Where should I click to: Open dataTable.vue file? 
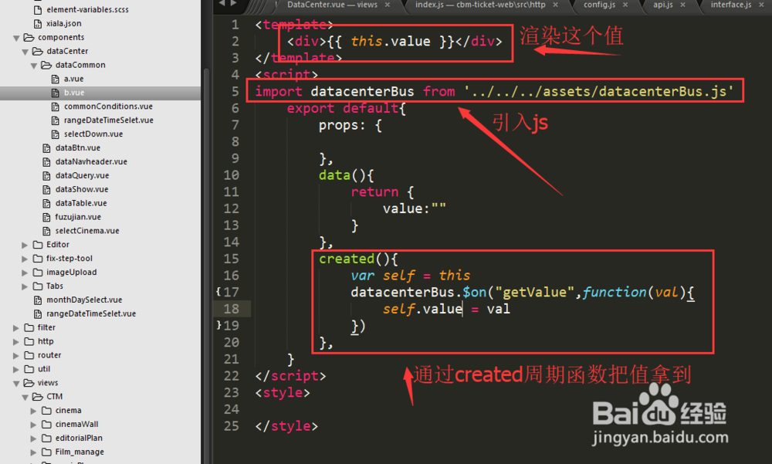81,203
